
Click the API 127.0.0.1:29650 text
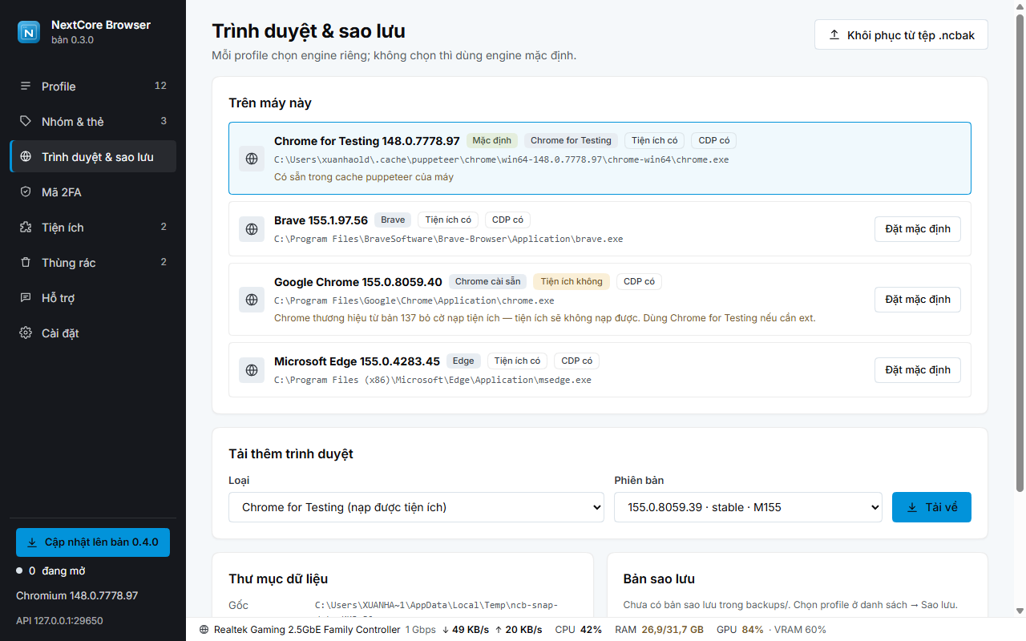pos(59,620)
